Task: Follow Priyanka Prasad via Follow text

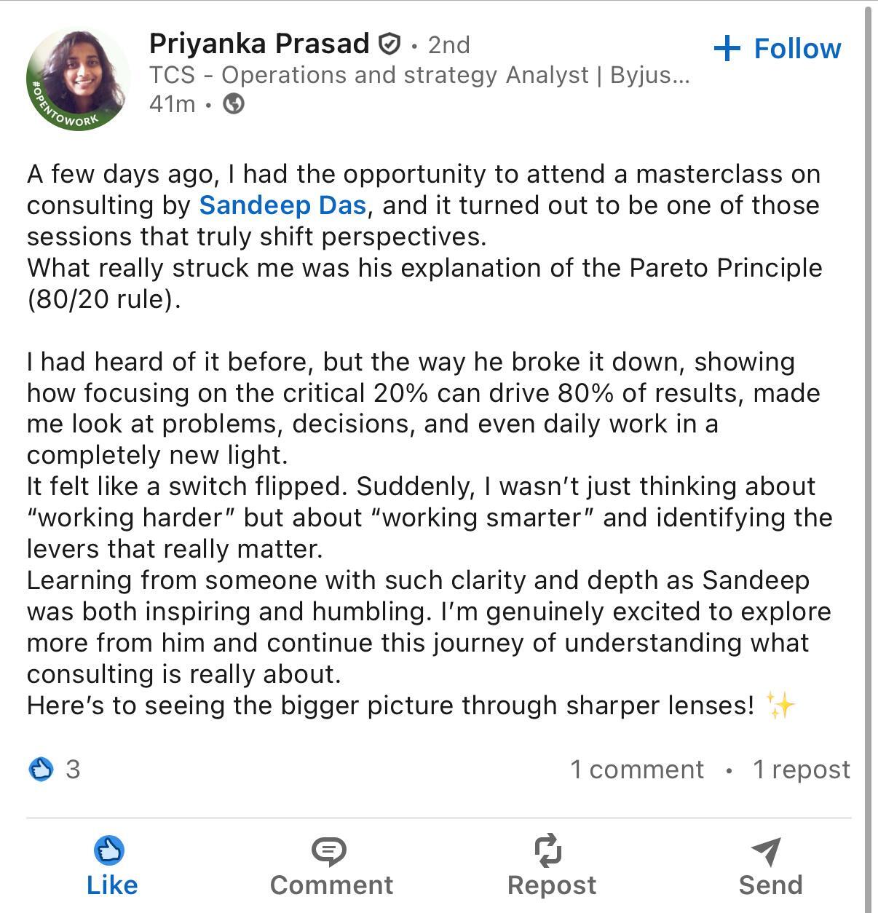Action: [796, 49]
